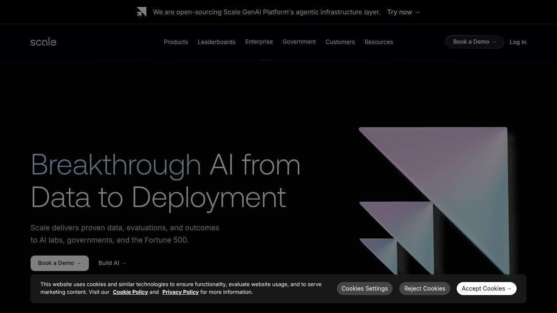Open Cookies Settings
557x313 pixels.
coord(365,289)
